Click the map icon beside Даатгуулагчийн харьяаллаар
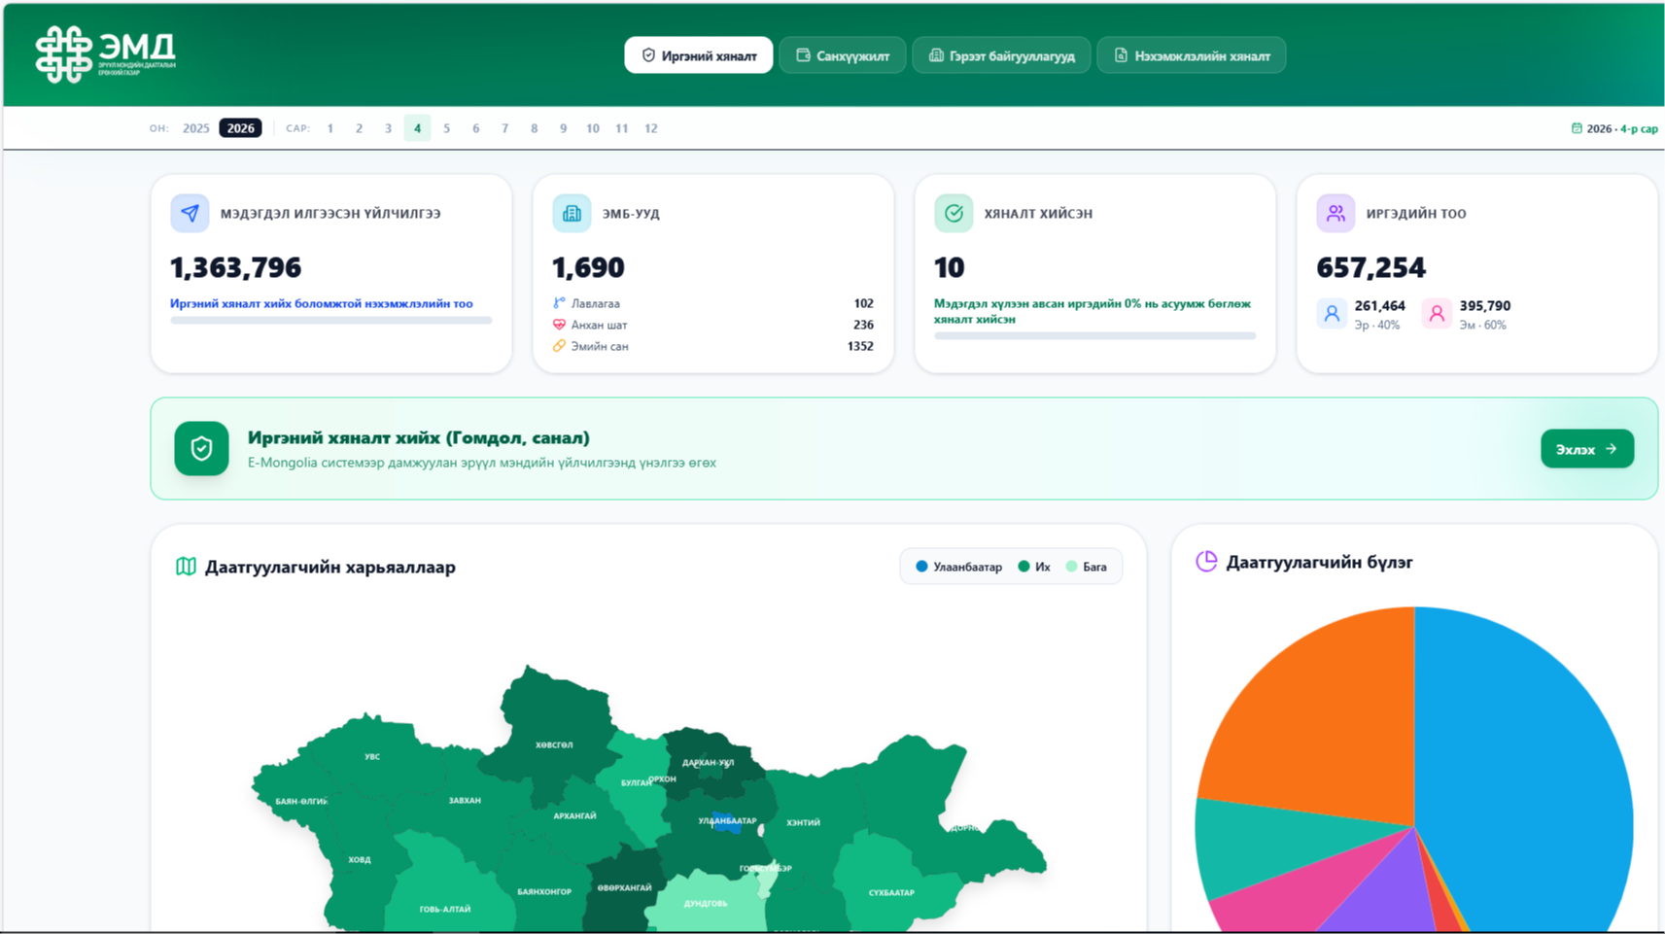The height and width of the screenshot is (934, 1665). tap(186, 567)
